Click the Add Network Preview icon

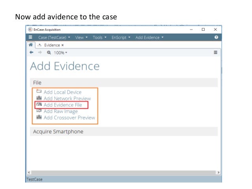[39, 98]
